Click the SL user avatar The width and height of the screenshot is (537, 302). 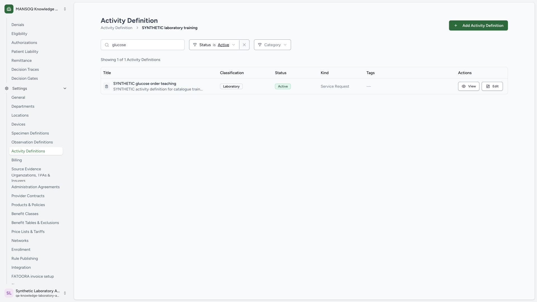(9, 293)
